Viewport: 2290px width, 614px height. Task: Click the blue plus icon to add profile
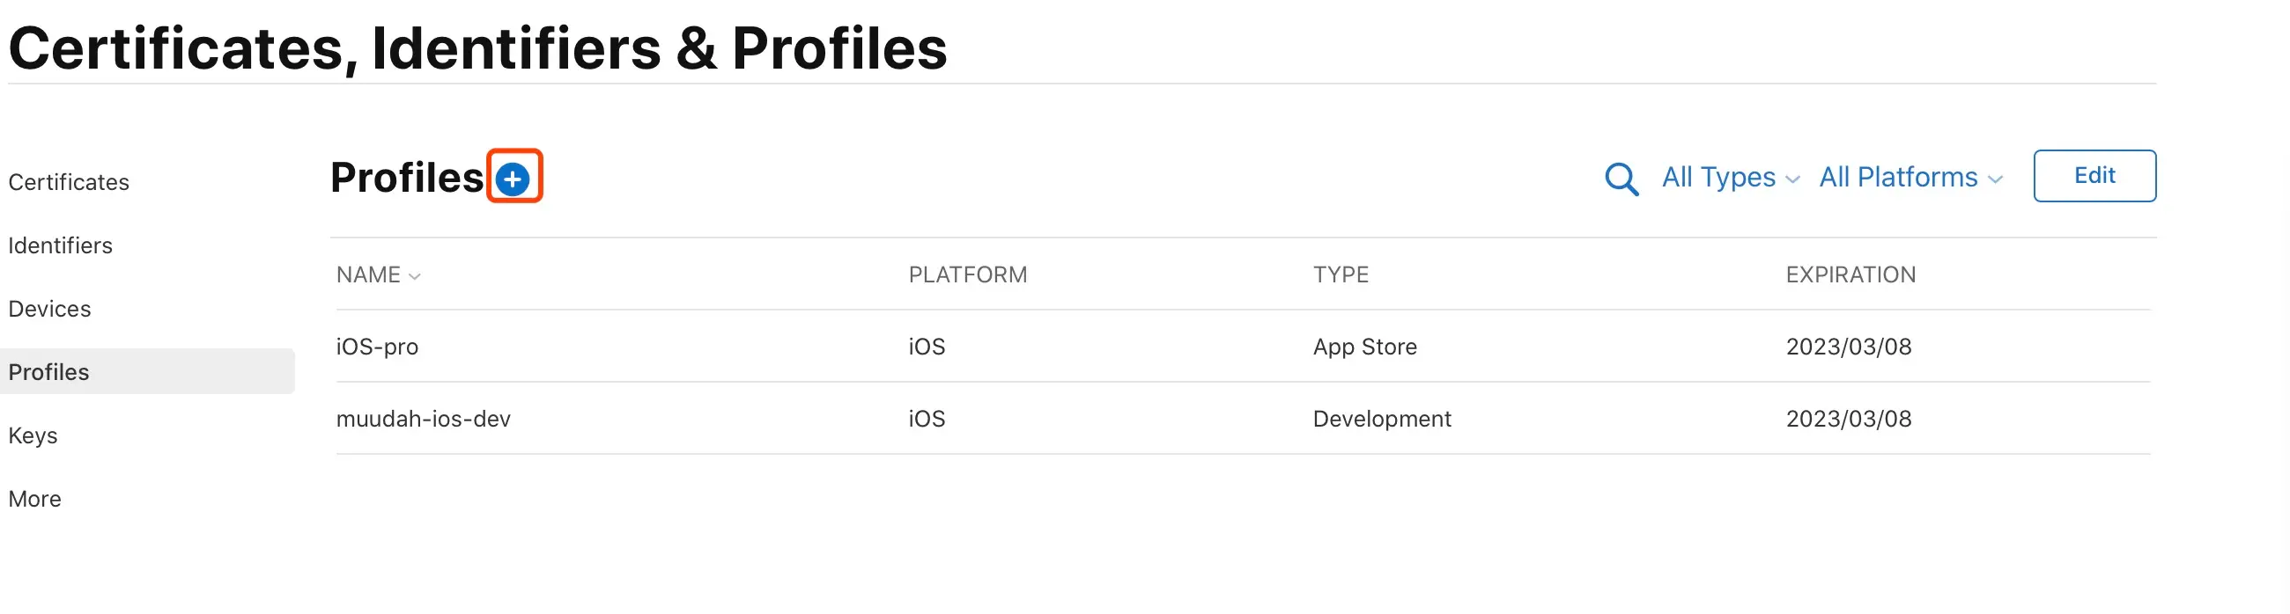[x=513, y=179]
